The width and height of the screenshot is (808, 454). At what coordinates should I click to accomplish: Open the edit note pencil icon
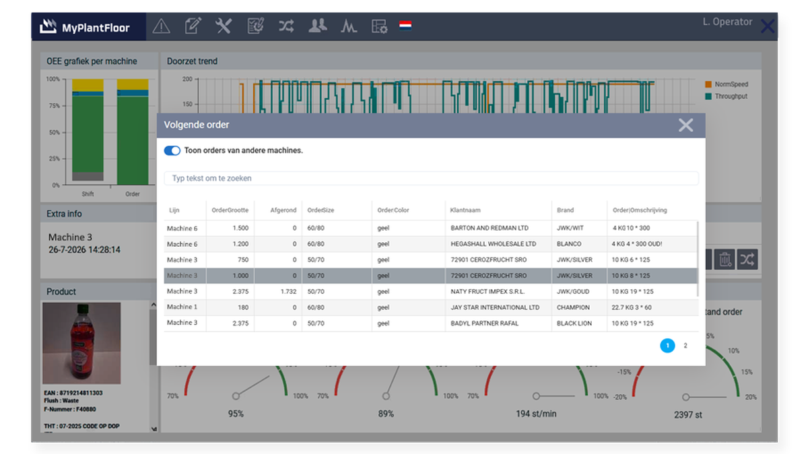pyautogui.click(x=193, y=26)
